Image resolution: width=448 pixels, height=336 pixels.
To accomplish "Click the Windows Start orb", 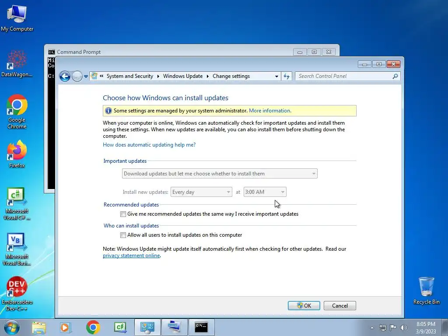I will [x=12, y=327].
